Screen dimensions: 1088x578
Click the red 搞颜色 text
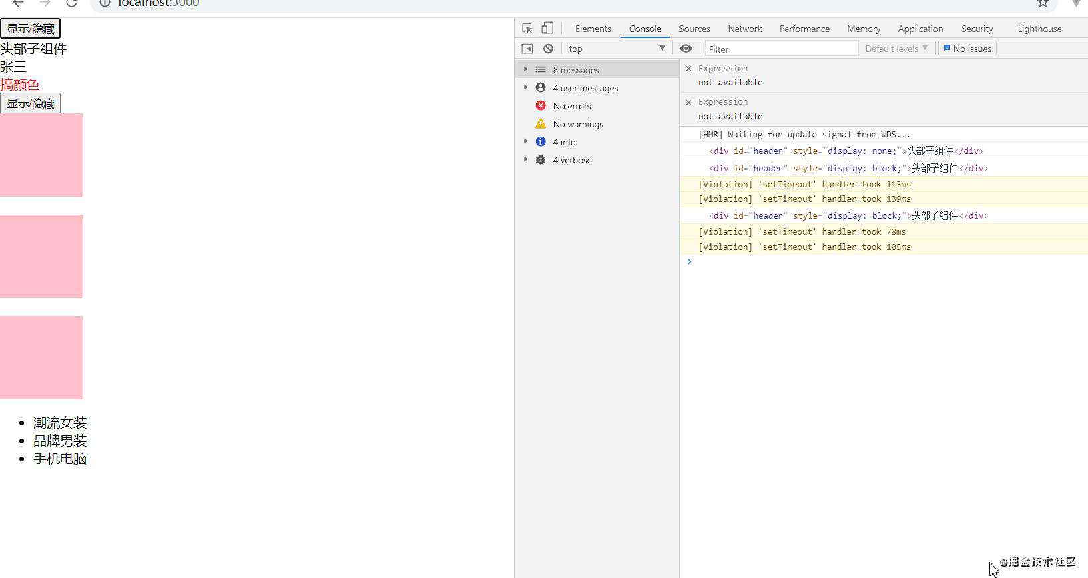point(20,85)
